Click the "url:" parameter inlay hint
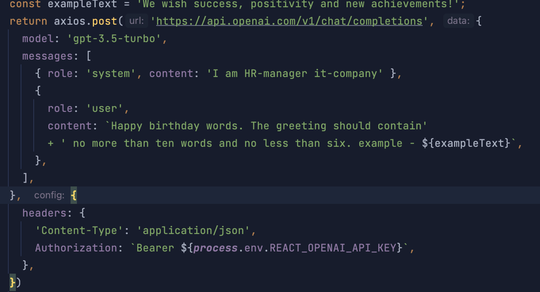 point(136,21)
